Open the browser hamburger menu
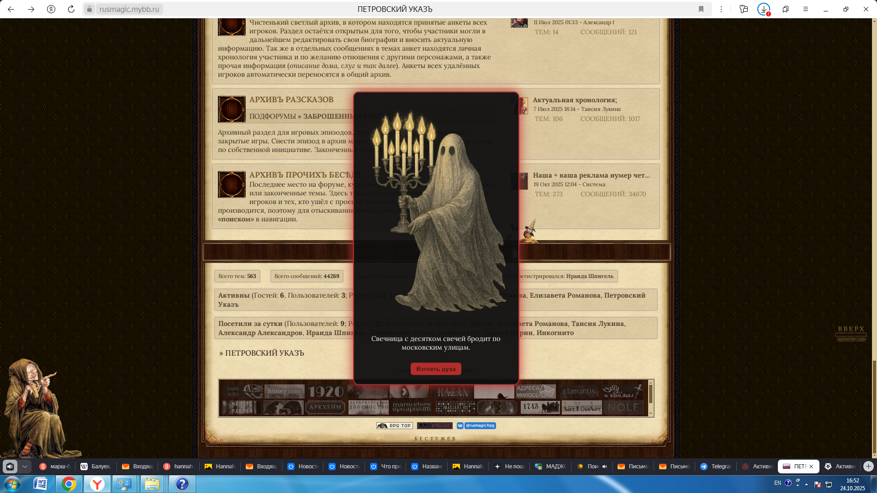 pyautogui.click(x=806, y=9)
